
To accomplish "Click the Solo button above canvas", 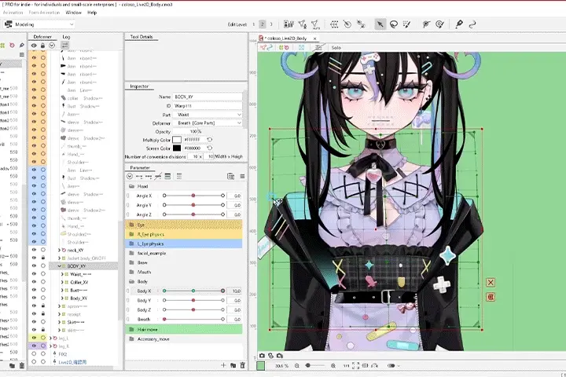I will tap(336, 48).
